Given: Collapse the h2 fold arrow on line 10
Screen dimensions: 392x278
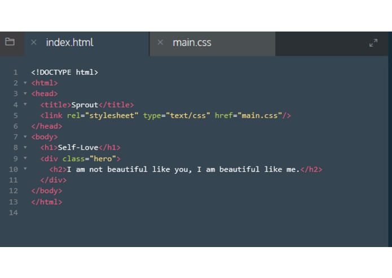Looking at the screenshot, I should click(x=25, y=169).
